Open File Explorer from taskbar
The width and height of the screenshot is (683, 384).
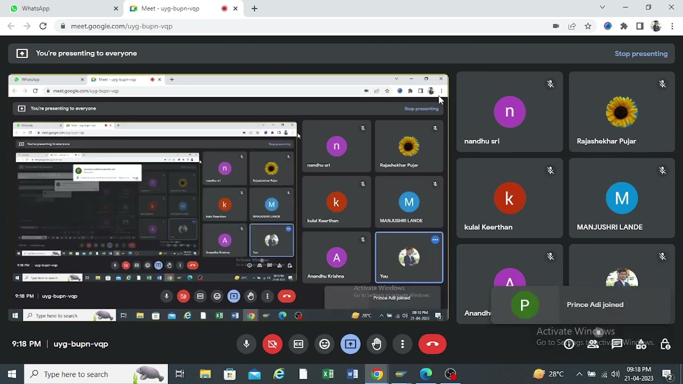tap(205, 374)
